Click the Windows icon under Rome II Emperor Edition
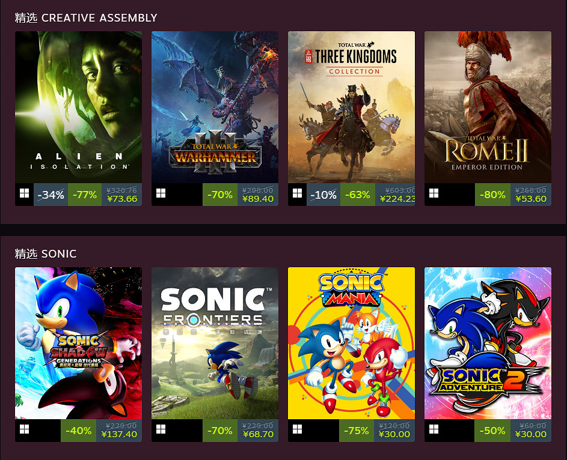 (x=434, y=193)
